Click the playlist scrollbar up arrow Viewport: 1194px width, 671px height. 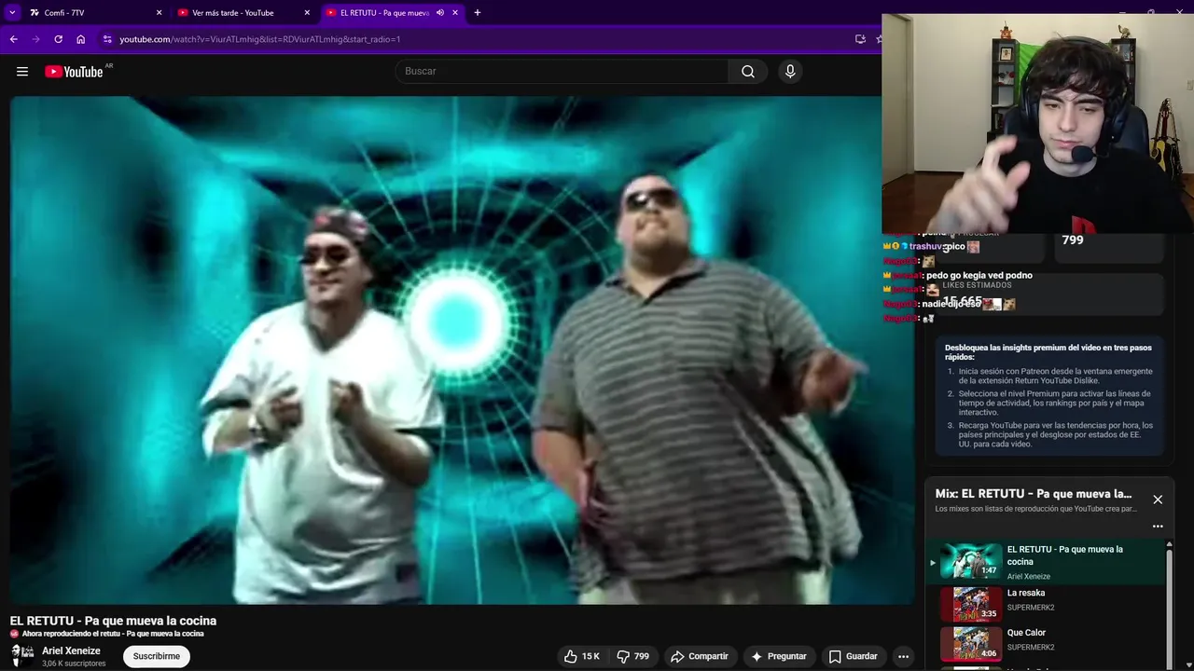click(1169, 545)
